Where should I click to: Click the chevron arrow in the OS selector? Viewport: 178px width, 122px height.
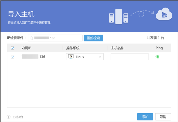click(100, 57)
